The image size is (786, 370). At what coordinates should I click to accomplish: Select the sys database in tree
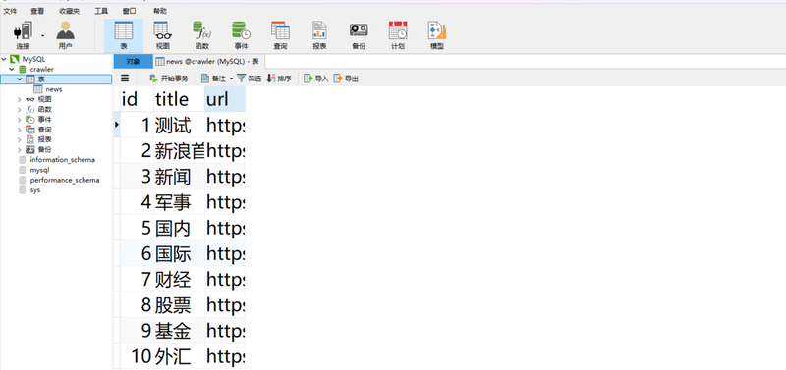(x=35, y=190)
